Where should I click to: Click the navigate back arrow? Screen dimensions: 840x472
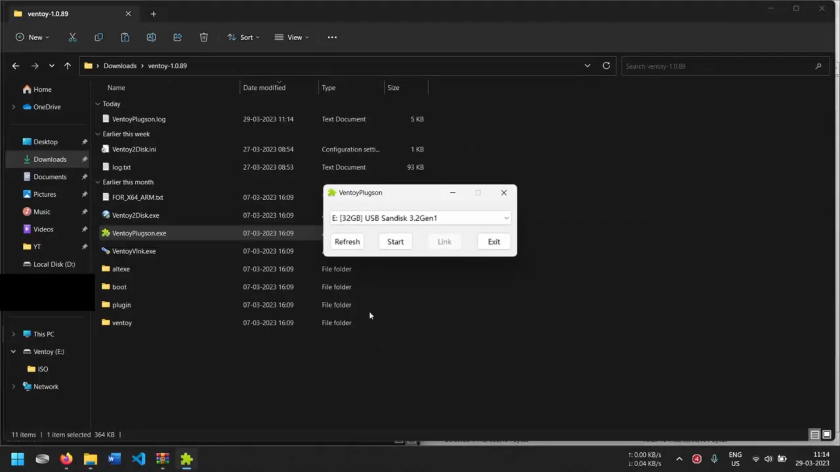[x=16, y=66]
